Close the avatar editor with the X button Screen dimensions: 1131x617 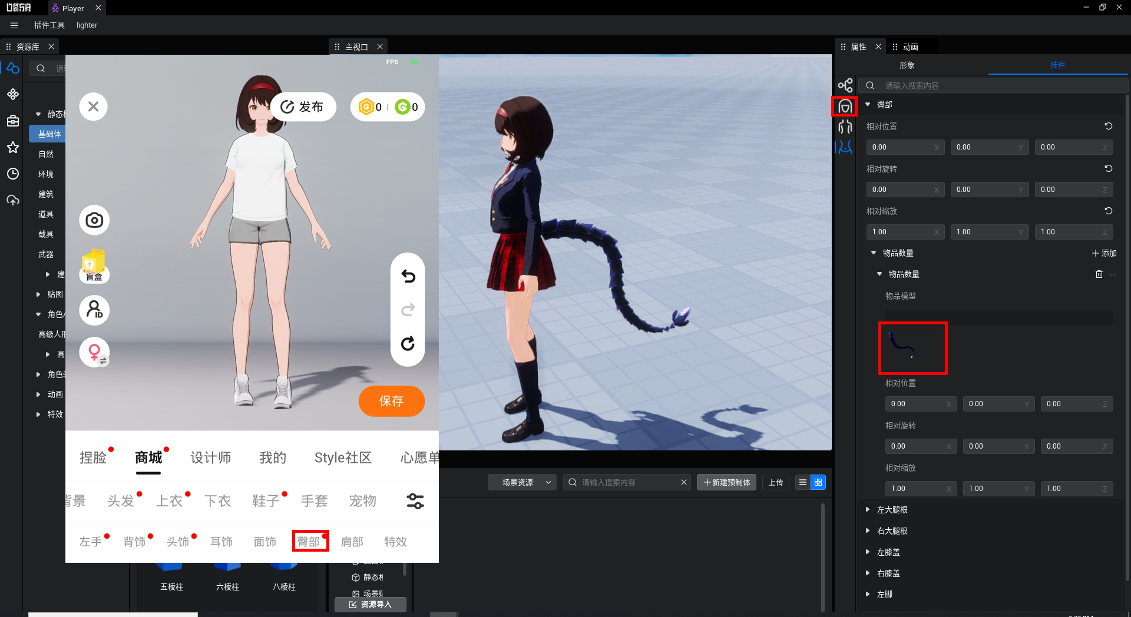pyautogui.click(x=93, y=107)
